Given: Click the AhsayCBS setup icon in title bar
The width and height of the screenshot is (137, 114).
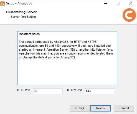Looking at the screenshot, I should pyautogui.click(x=2, y=3).
